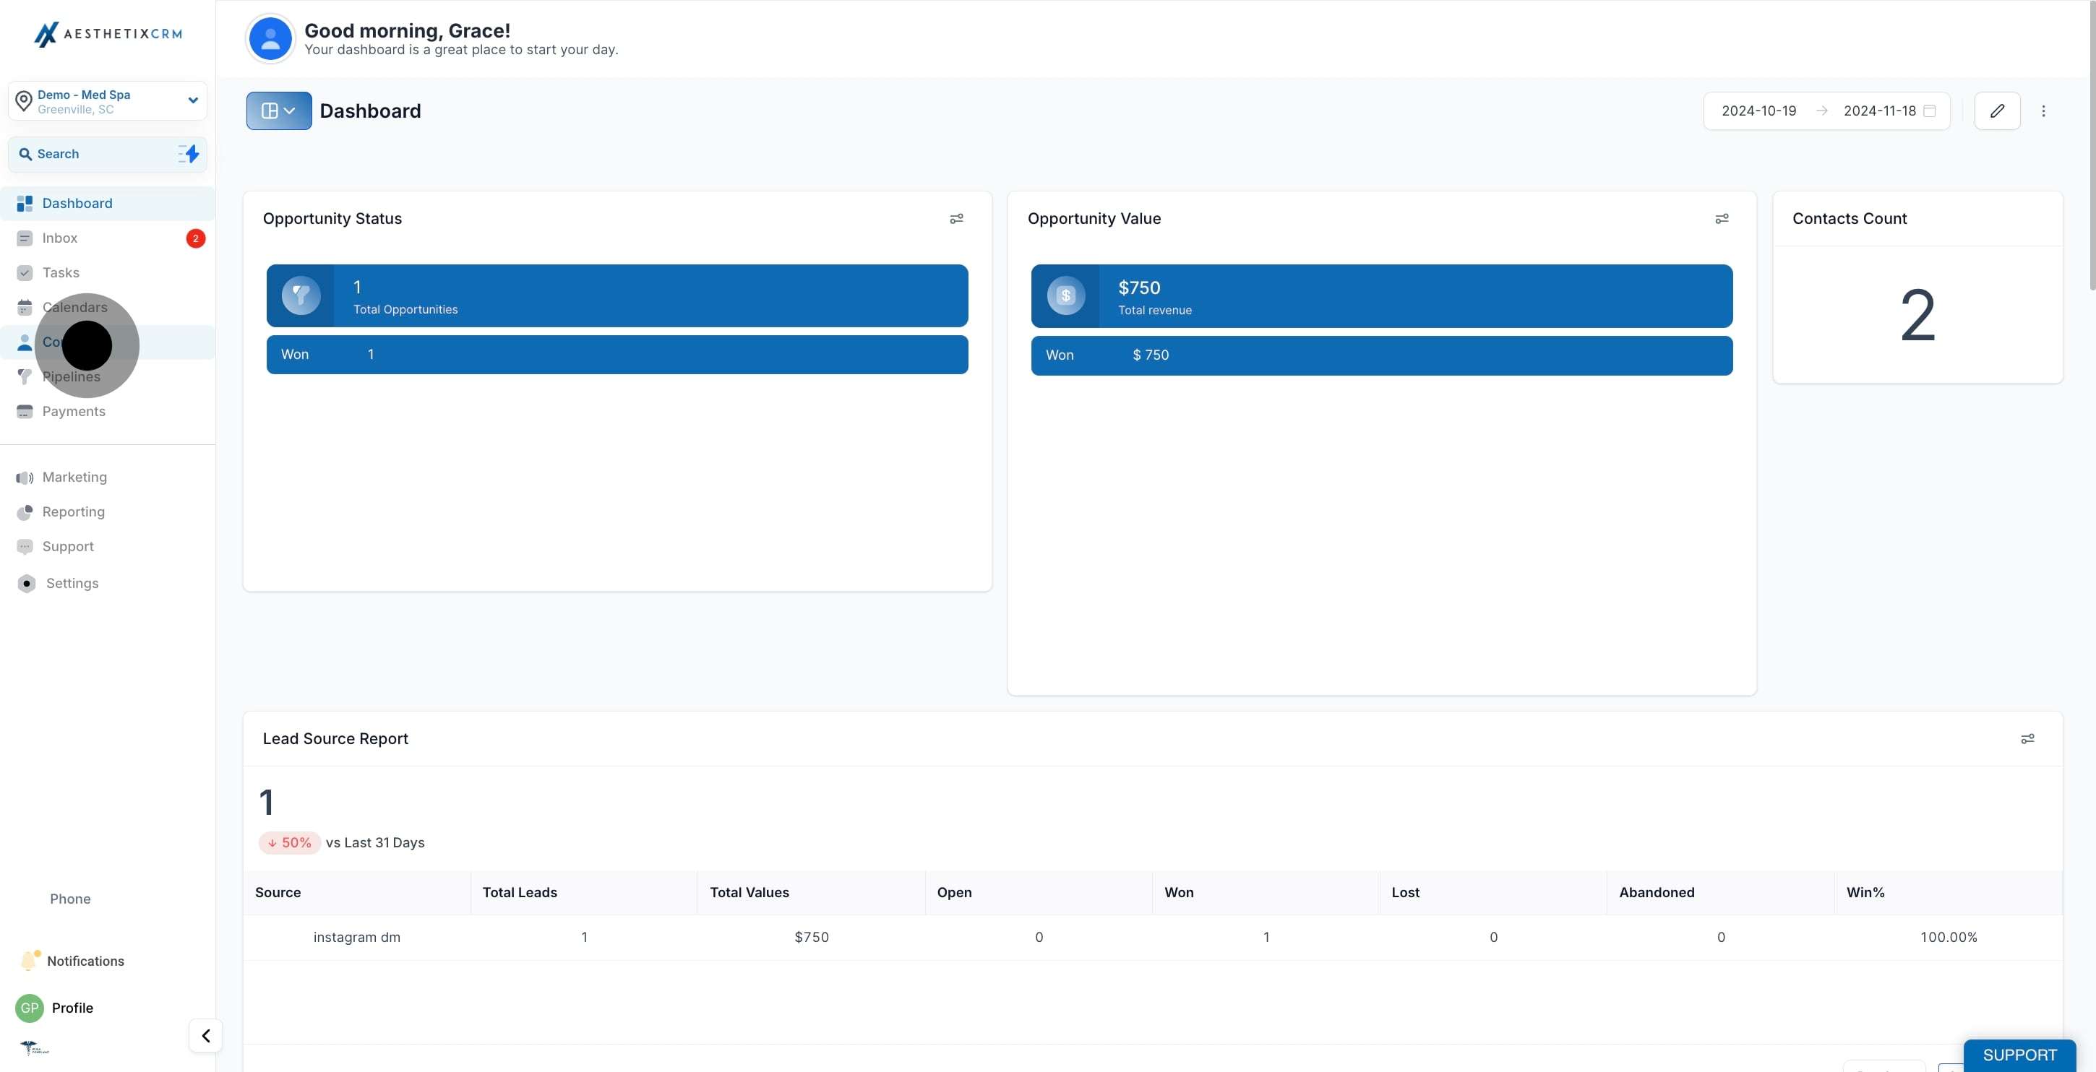2096x1072 pixels.
Task: Open the three-dot more options menu
Action: click(2044, 111)
